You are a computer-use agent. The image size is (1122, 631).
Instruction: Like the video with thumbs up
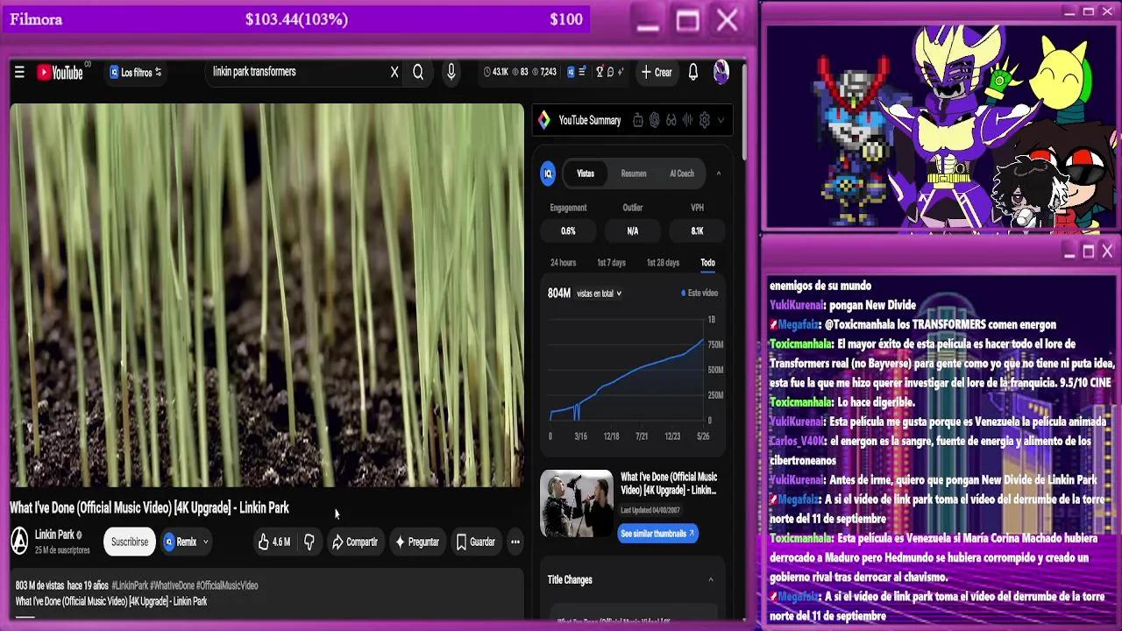[273, 542]
